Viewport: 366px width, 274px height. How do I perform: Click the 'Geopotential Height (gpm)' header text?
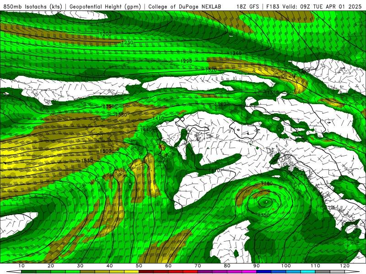105,6
